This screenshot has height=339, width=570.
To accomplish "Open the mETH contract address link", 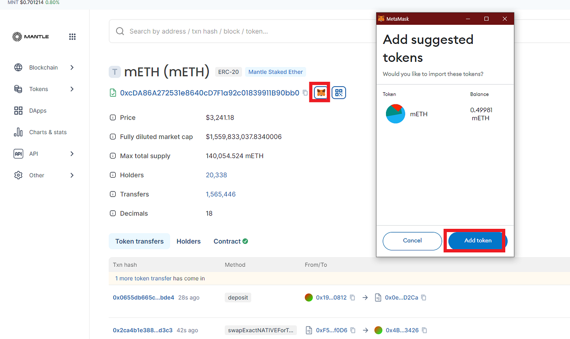I will click(x=210, y=93).
